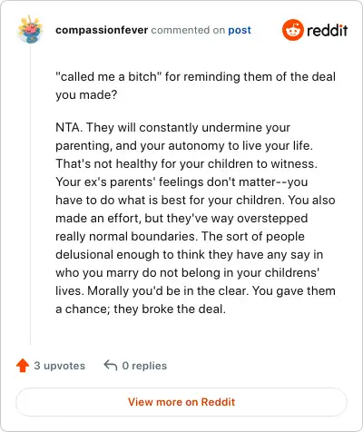The height and width of the screenshot is (432, 363).
Task: Click the "you made?" line of text
Action: coord(86,95)
